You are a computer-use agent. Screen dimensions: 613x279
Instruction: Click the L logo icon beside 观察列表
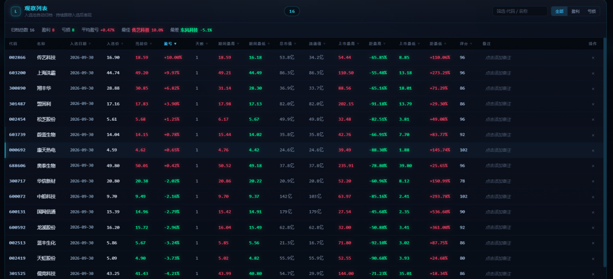16,11
